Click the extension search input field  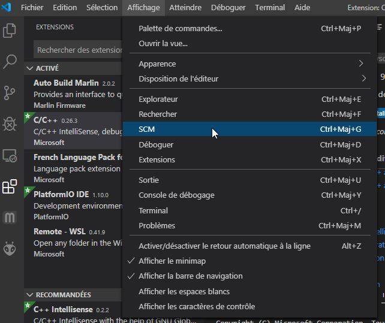tap(78, 50)
